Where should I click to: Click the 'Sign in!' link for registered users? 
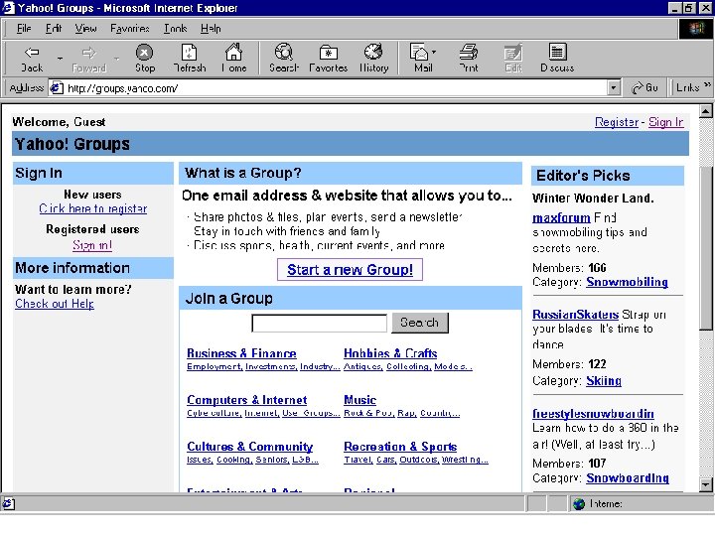[92, 245]
